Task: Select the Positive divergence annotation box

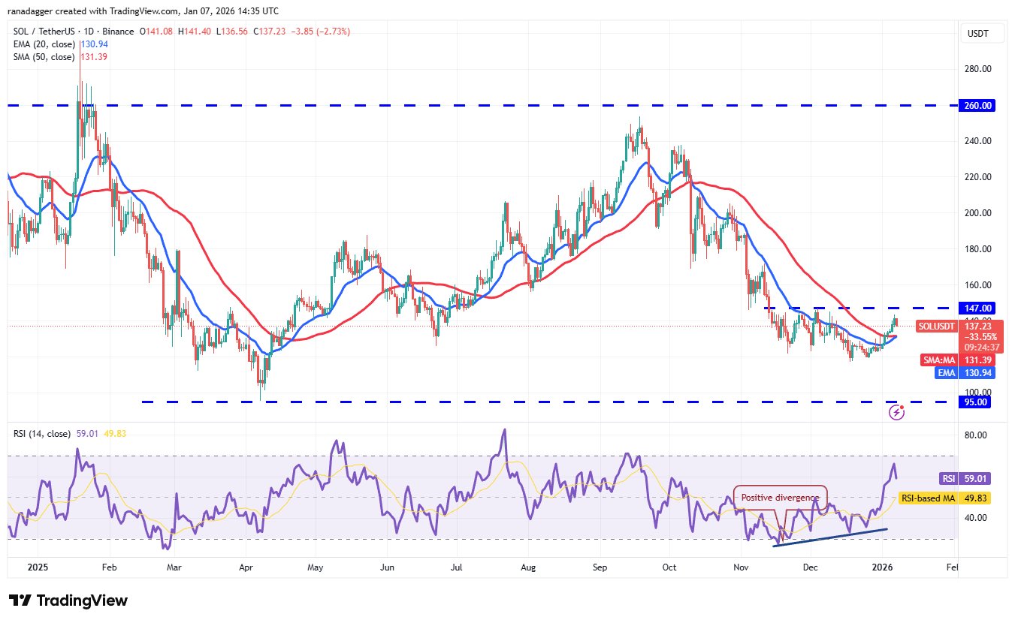Action: coord(780,497)
